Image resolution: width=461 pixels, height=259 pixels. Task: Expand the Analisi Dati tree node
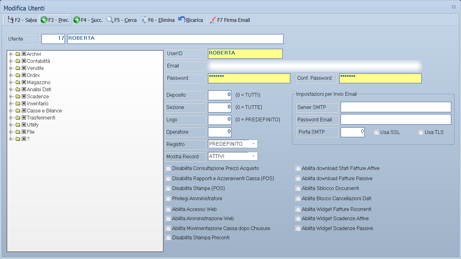coord(11,89)
